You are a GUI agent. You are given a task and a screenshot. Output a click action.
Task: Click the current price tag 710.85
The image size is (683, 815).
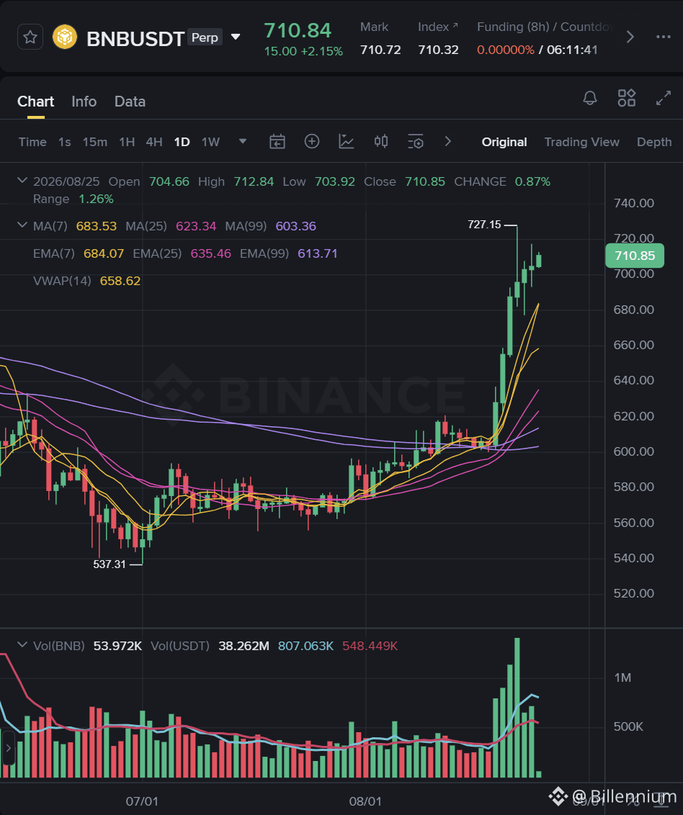pos(635,256)
